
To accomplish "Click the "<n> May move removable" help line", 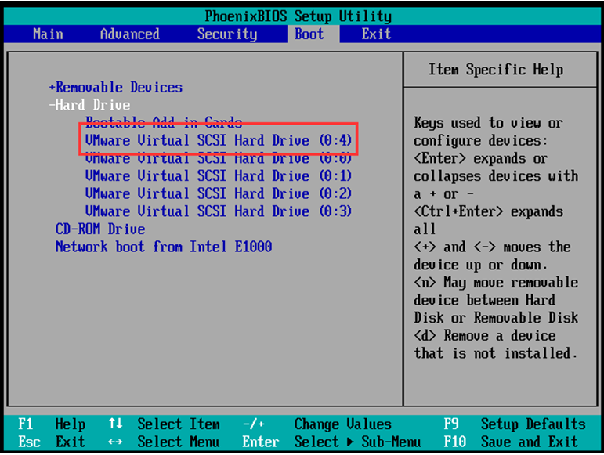I will pos(496,283).
